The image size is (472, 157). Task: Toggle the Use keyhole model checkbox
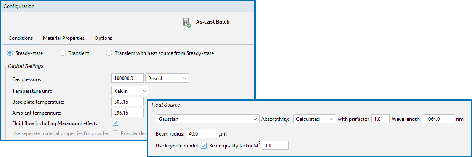click(x=204, y=146)
